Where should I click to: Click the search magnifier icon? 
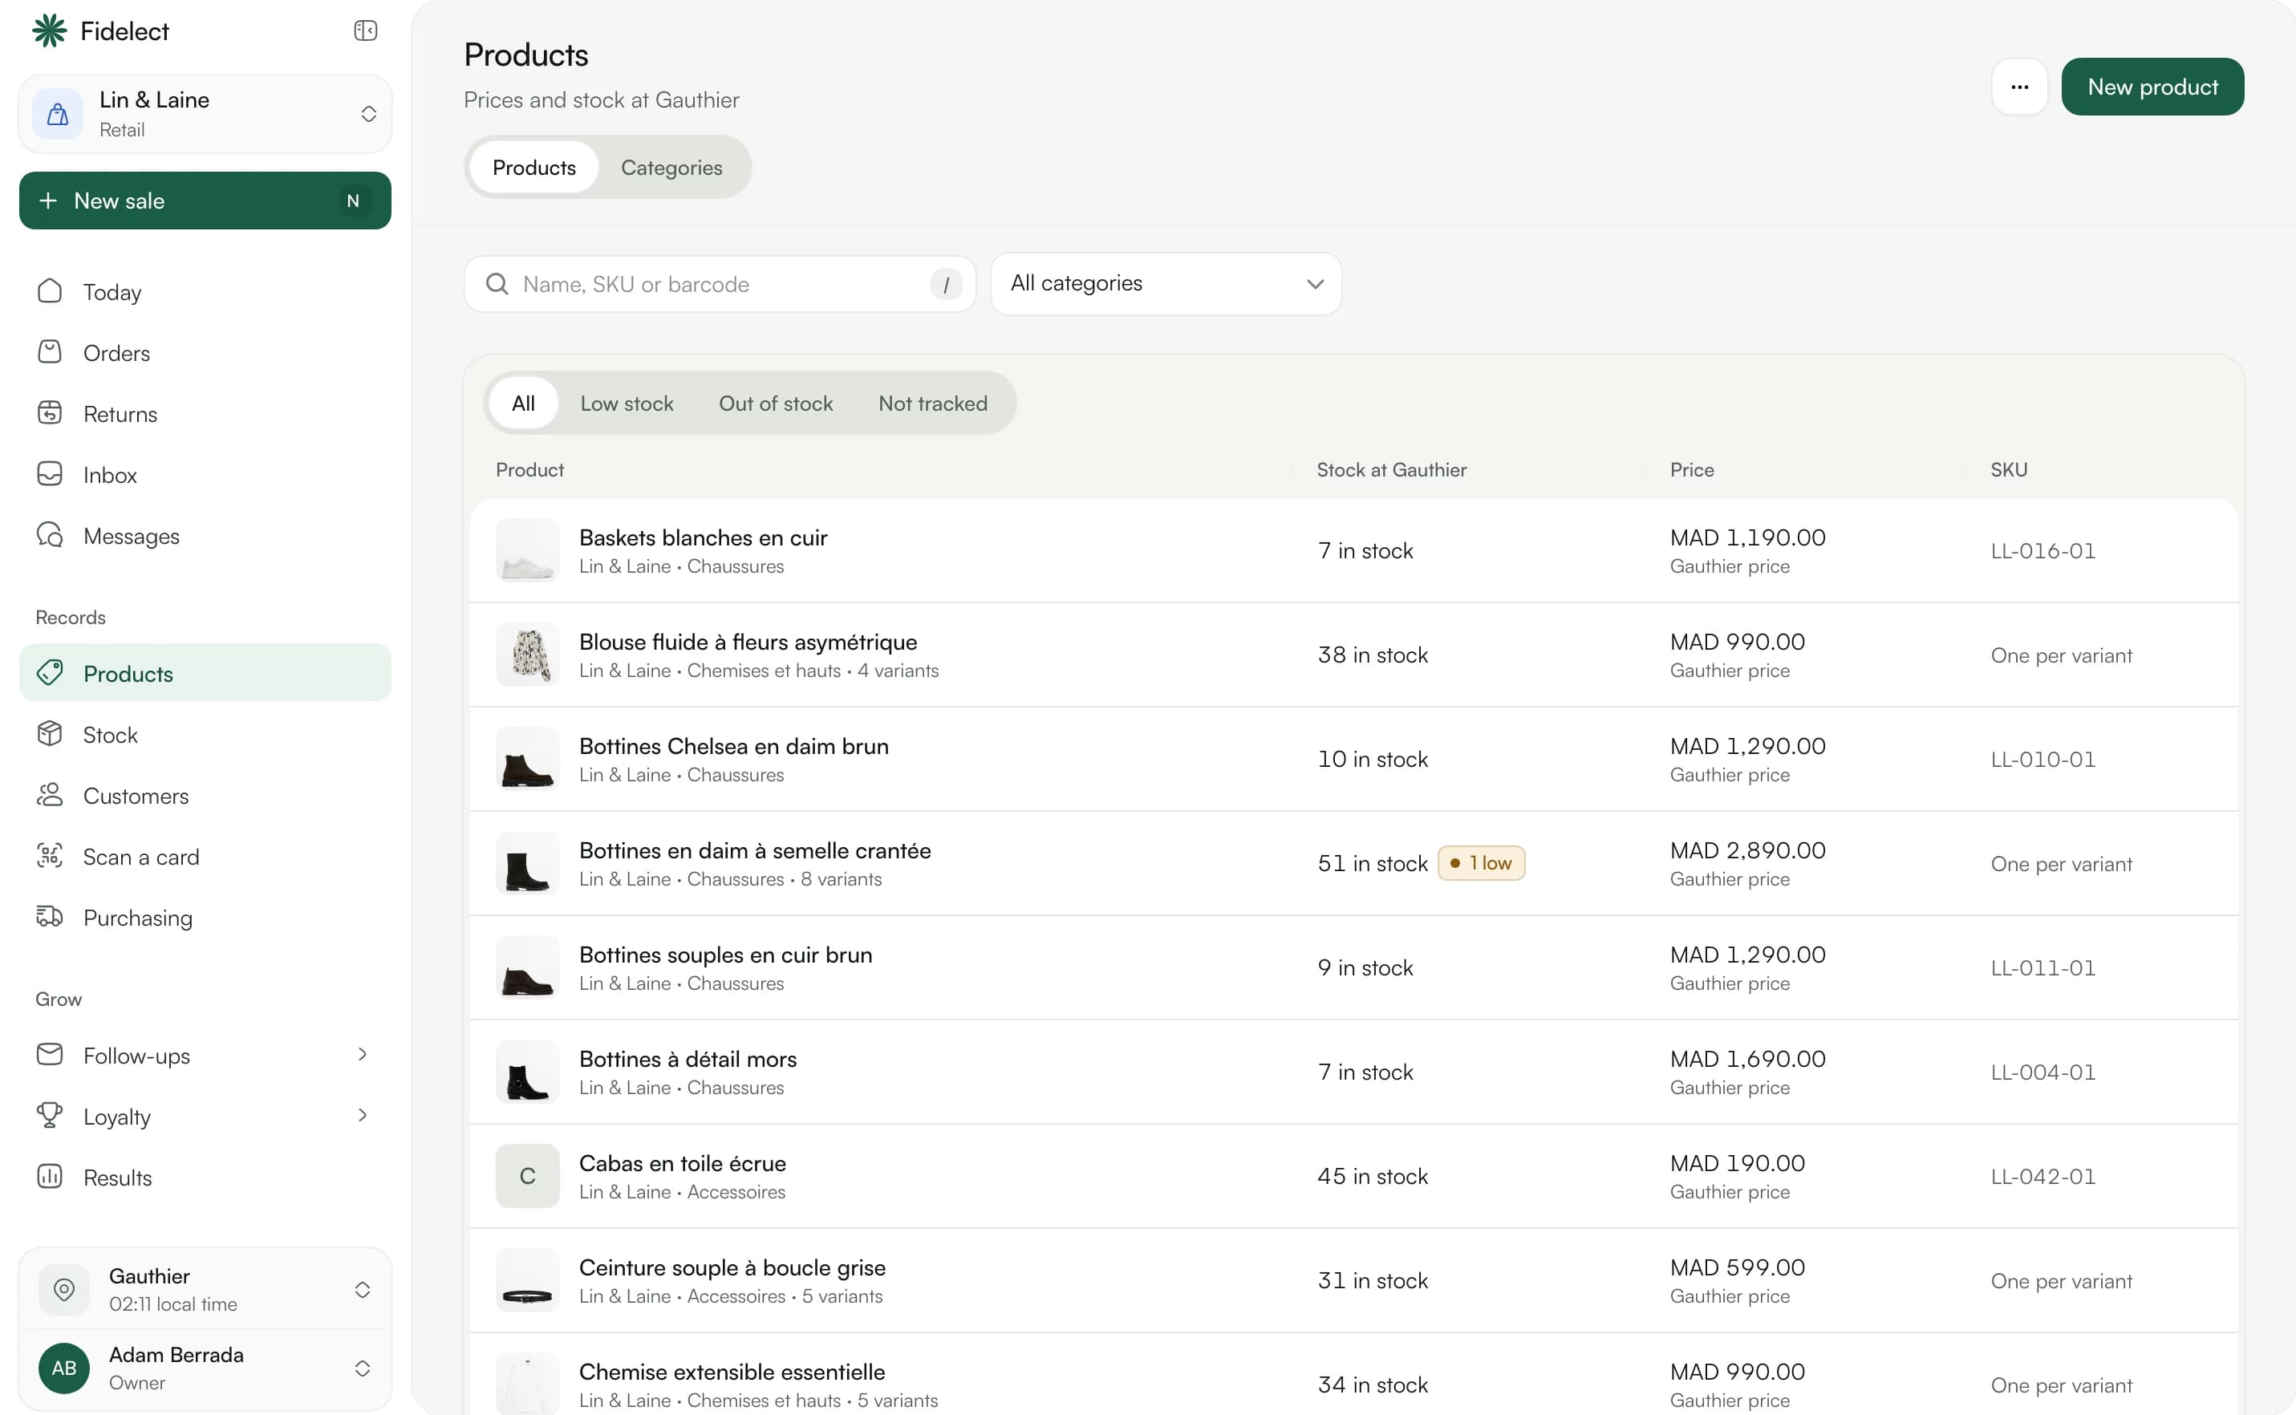tap(497, 284)
